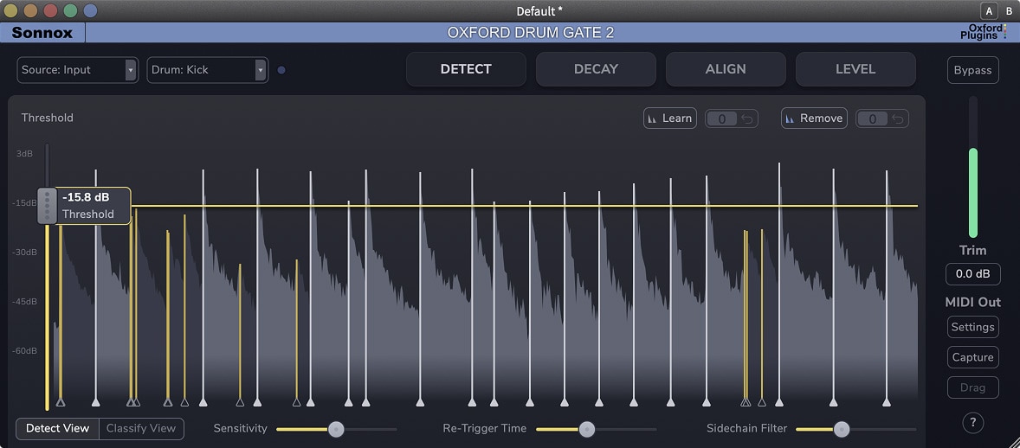The width and height of the screenshot is (1020, 448).
Task: Switch to the DECAY tab
Action: [x=596, y=69]
